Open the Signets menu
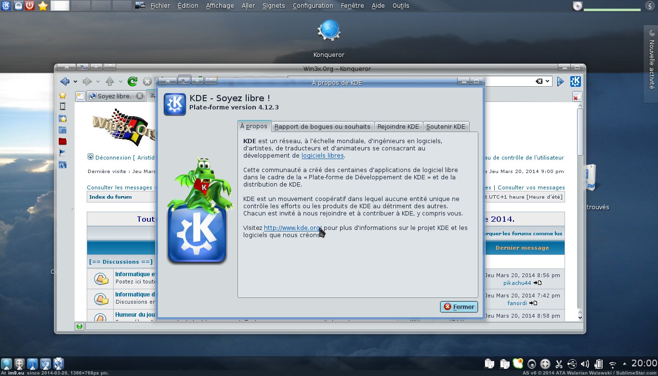 (274, 6)
